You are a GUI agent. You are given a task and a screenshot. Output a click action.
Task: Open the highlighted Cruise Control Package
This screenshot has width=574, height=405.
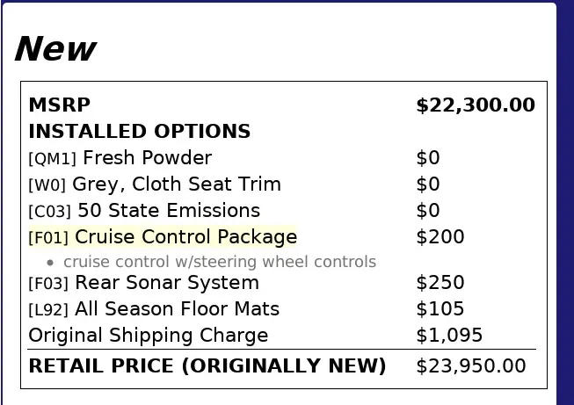click(x=185, y=237)
